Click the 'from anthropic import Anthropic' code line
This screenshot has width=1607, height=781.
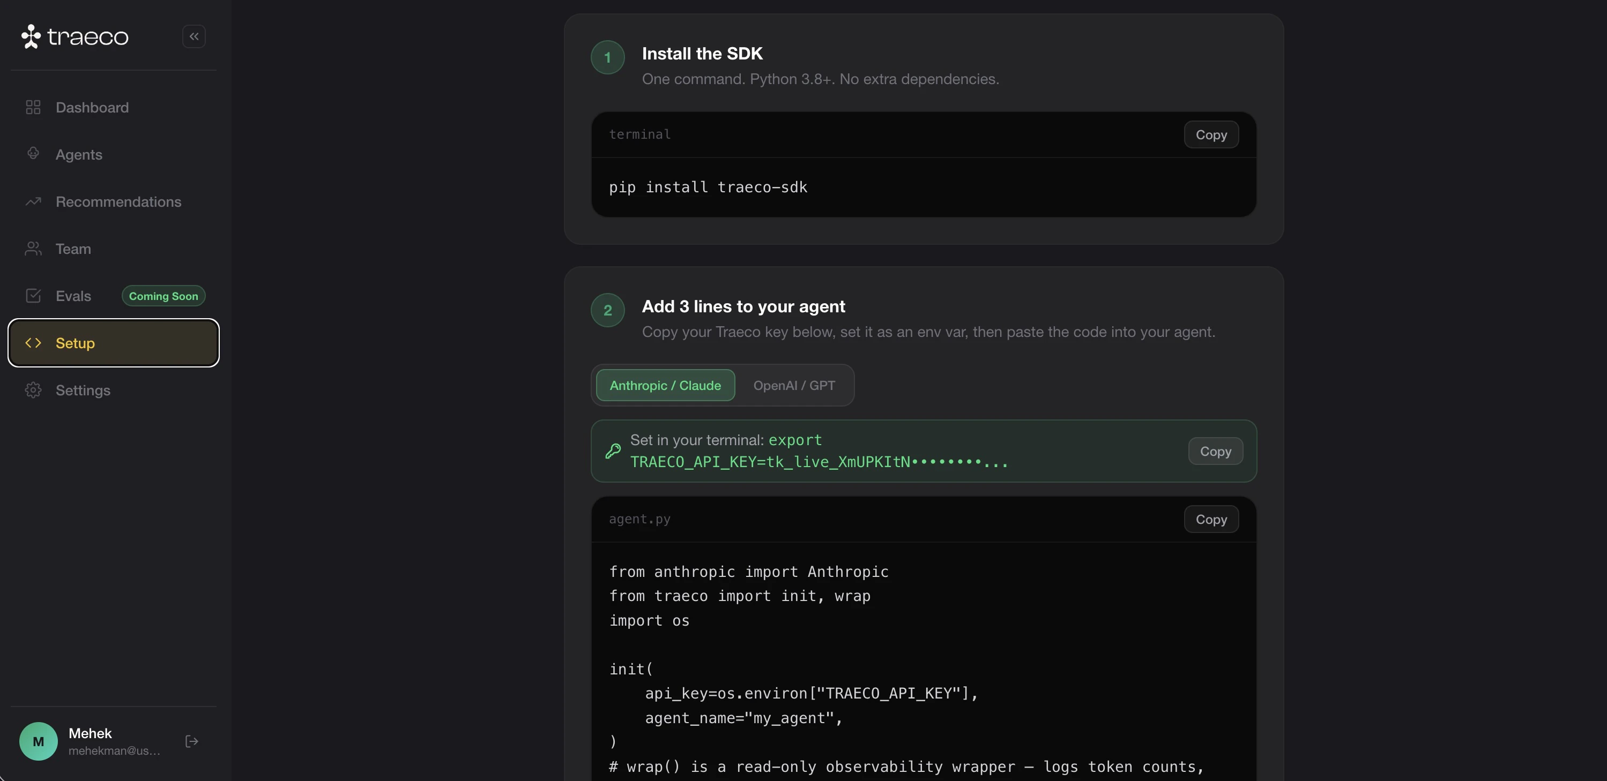(x=749, y=572)
